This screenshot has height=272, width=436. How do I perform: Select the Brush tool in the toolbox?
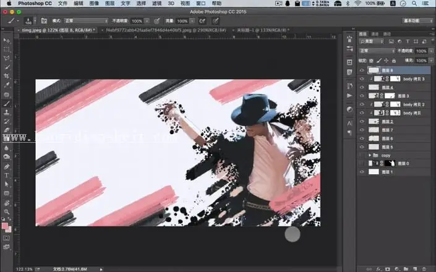pyautogui.click(x=6, y=103)
